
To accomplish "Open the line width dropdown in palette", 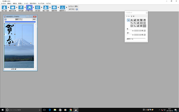I will click(x=129, y=31).
